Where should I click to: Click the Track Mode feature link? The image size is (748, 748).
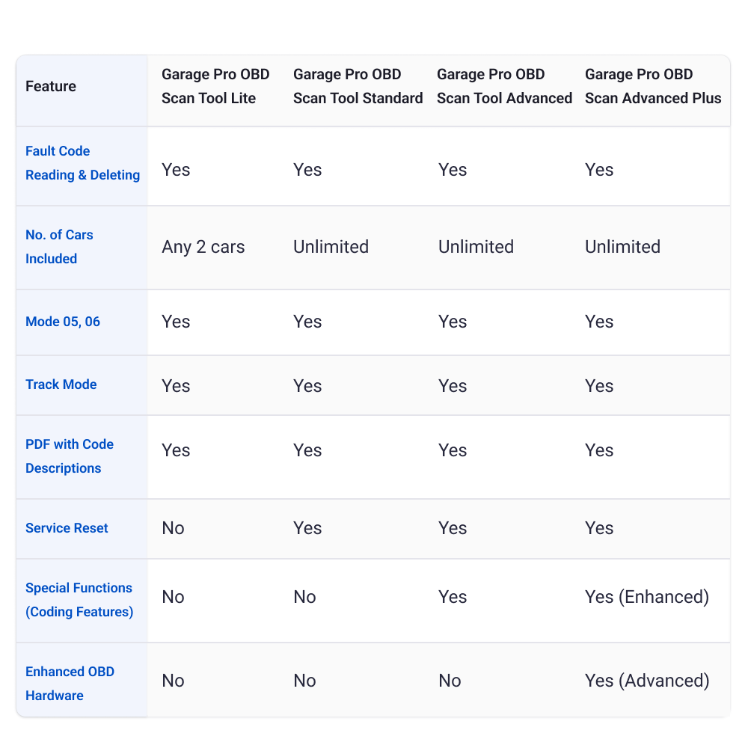(x=61, y=384)
